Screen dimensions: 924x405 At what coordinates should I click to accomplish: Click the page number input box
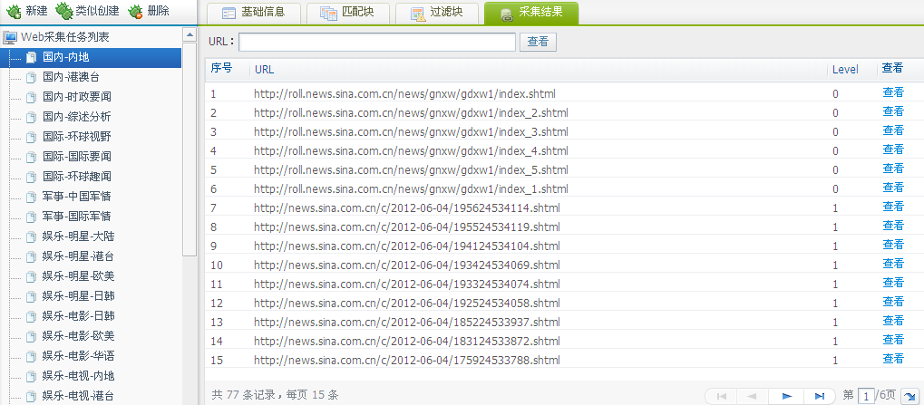pyautogui.click(x=867, y=396)
